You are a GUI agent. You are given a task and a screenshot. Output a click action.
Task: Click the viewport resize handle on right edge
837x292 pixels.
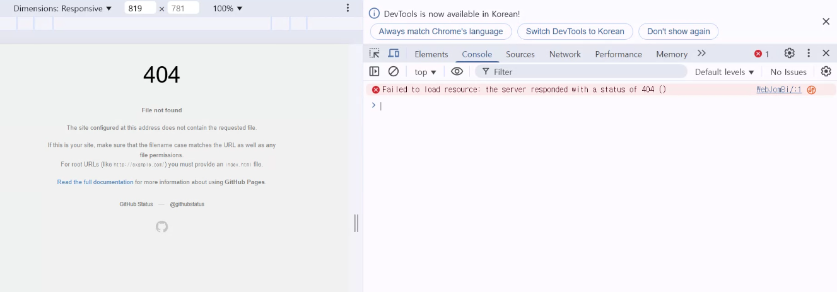click(356, 223)
